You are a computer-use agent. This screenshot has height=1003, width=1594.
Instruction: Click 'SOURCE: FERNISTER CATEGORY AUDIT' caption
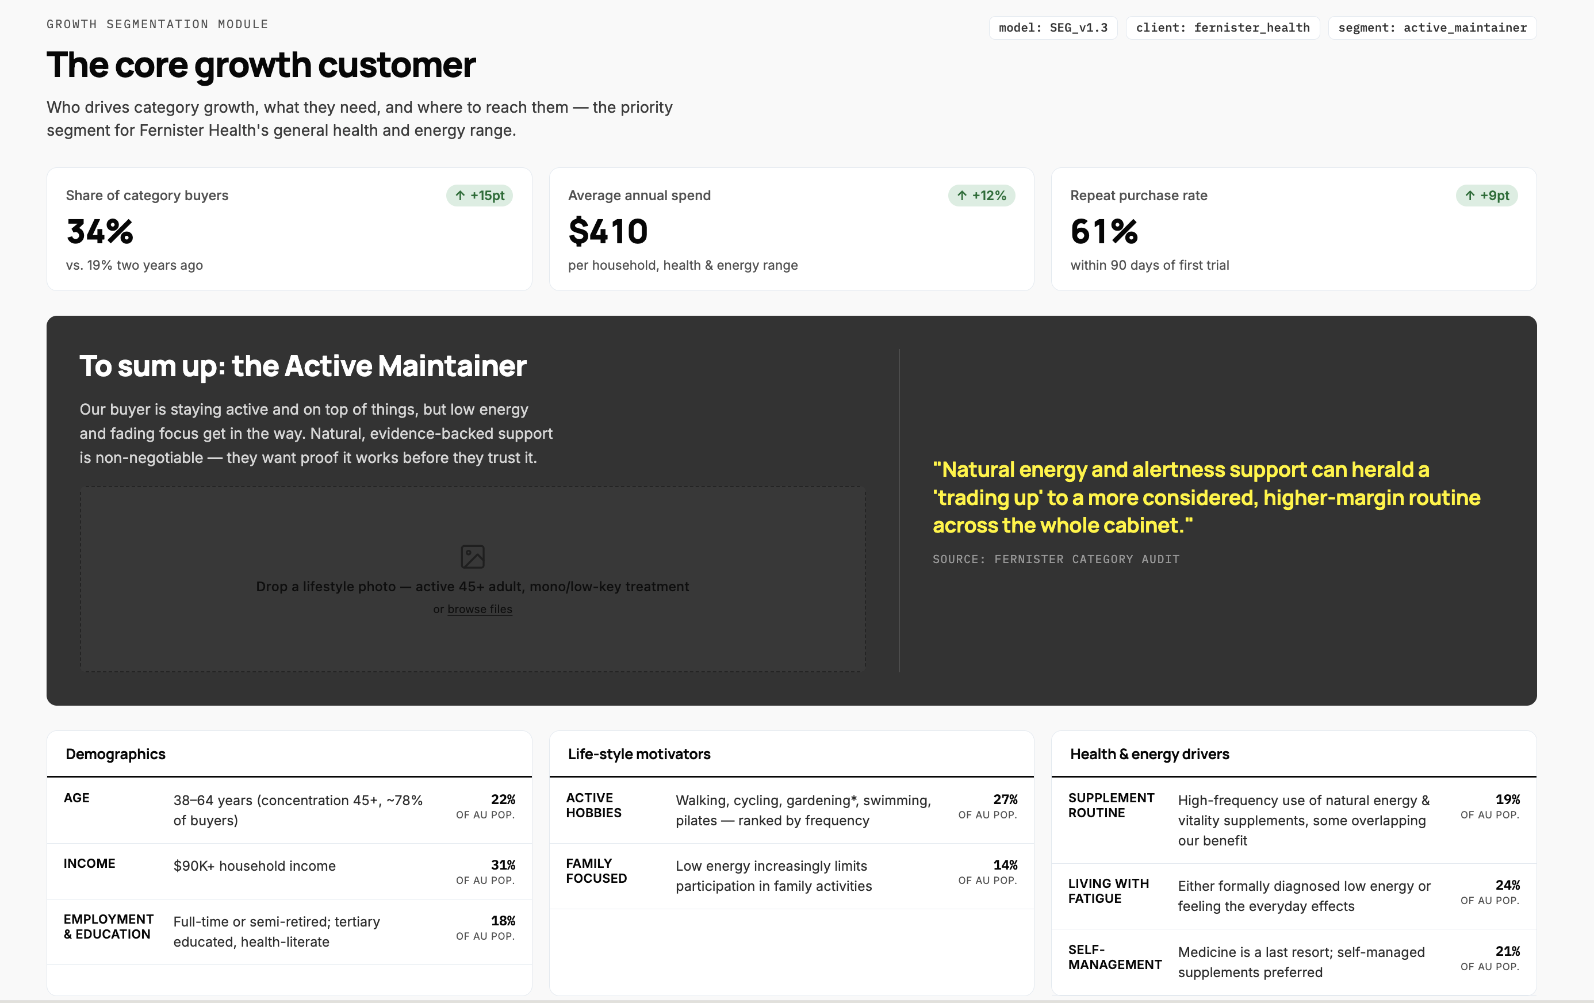tap(1056, 560)
